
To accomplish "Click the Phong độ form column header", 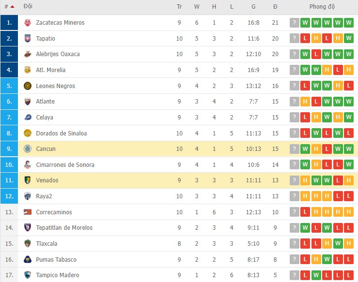I will coord(322,7).
